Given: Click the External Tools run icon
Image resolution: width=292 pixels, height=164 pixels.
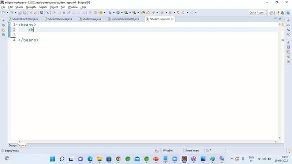Looking at the screenshot, I should (134, 13).
